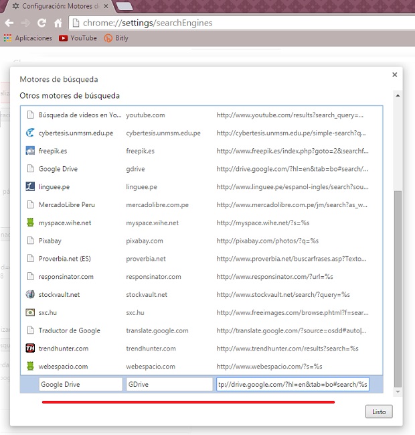Select the page icon beside Búsqueda de vídeos
415x435 pixels.
tap(30, 115)
